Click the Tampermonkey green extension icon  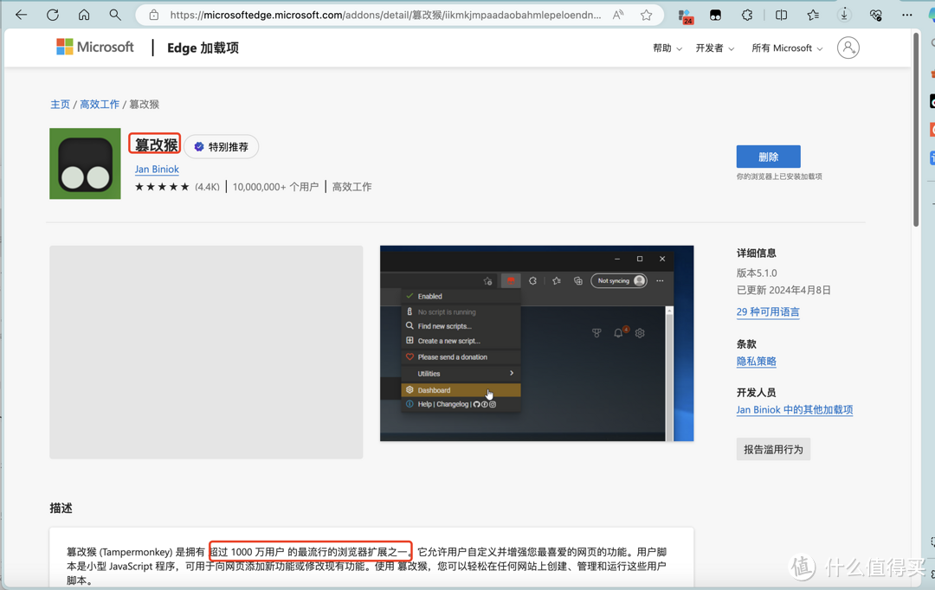[x=85, y=164]
